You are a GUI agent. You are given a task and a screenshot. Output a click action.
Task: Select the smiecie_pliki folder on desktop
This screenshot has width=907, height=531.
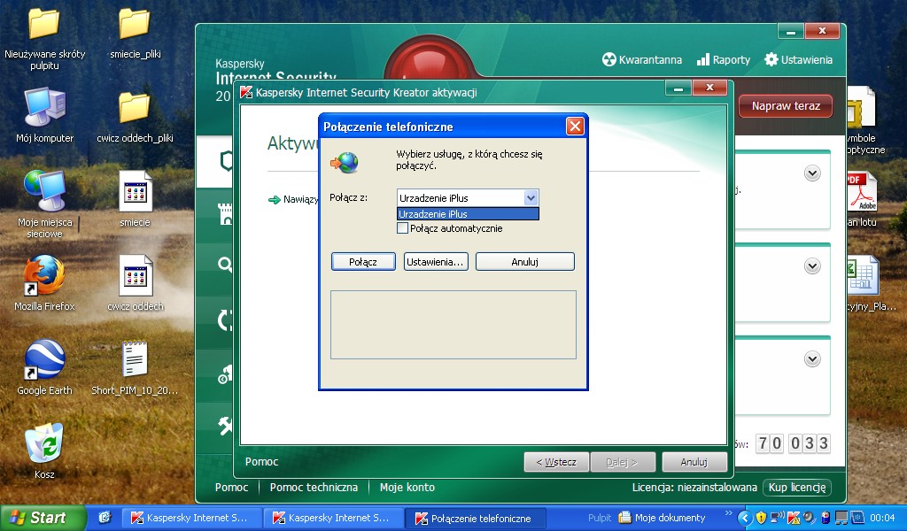point(135,34)
